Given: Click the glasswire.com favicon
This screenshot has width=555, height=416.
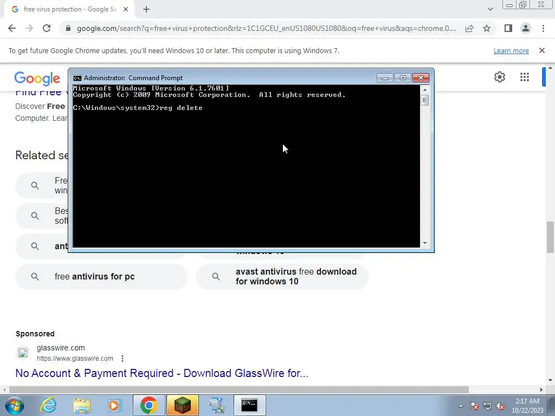Looking at the screenshot, I should [23, 353].
